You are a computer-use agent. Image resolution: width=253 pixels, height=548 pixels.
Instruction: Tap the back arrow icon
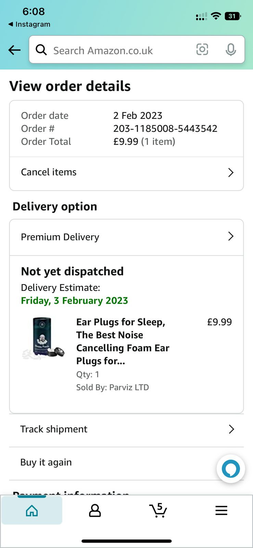click(14, 50)
